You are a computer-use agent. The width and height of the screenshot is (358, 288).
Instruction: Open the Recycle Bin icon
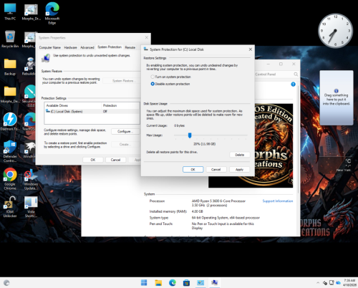(10, 39)
